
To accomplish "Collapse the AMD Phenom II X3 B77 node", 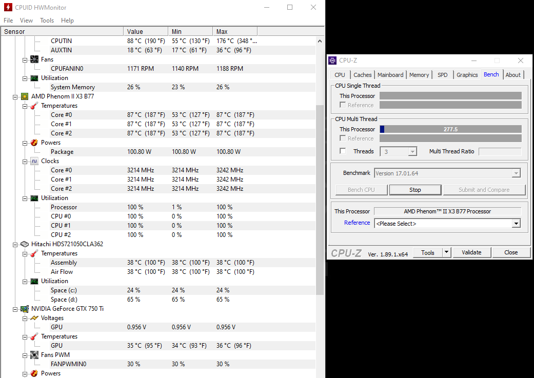I will [x=15, y=97].
